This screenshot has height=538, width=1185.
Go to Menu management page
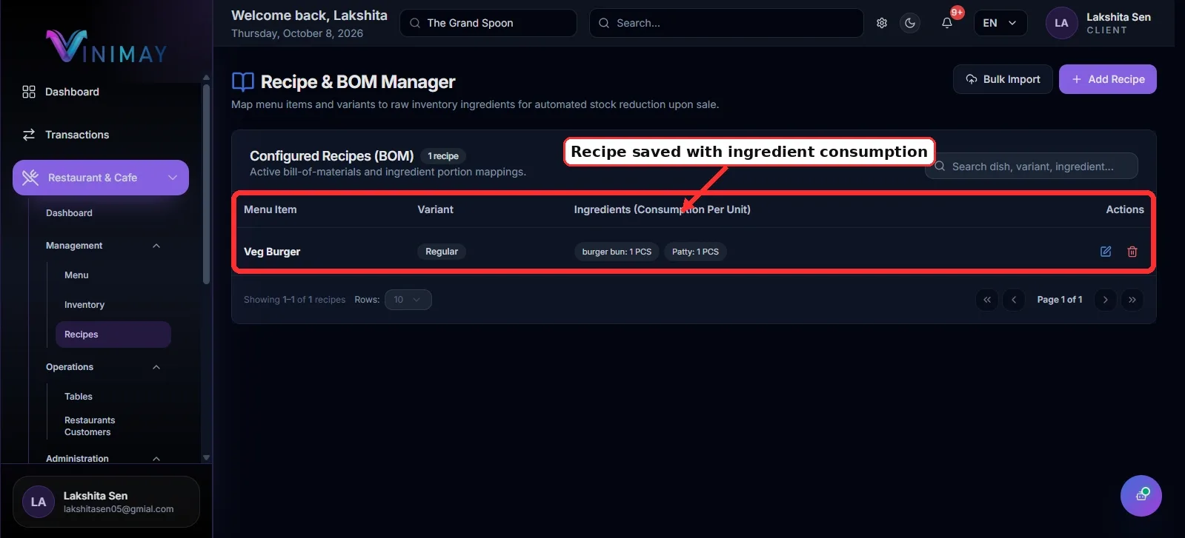click(76, 275)
